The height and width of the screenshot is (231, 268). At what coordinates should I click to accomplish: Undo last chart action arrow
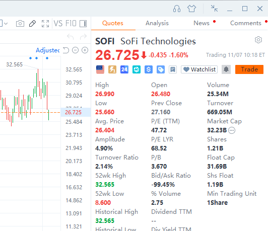[x=70, y=37]
